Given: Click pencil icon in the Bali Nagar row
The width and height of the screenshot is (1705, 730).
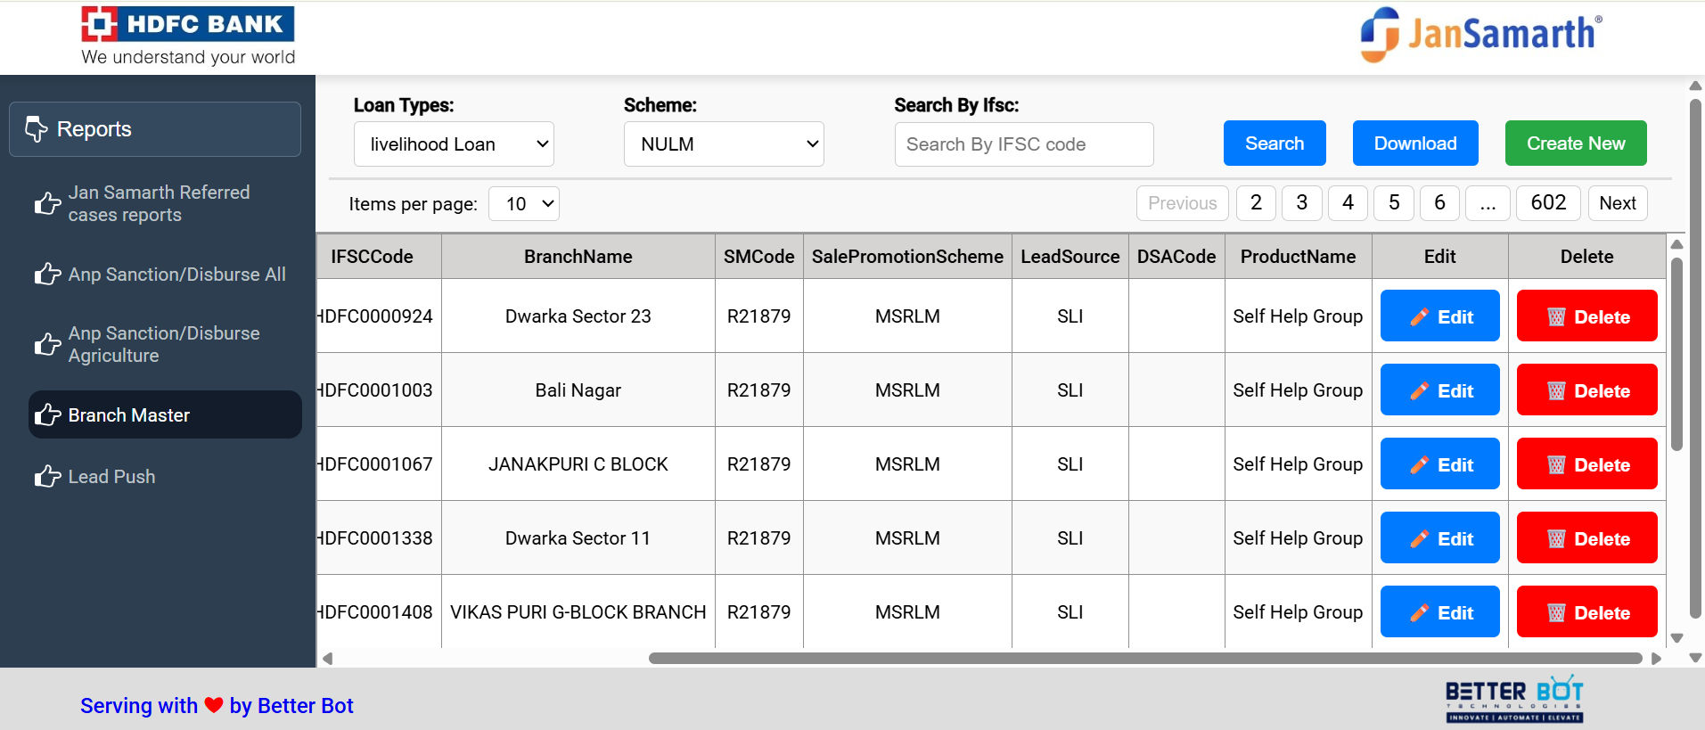Looking at the screenshot, I should (x=1419, y=391).
